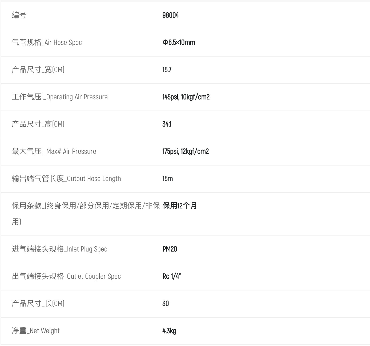Click the 保用条款 warranty terms label
The image size is (370, 346).
click(x=86, y=214)
